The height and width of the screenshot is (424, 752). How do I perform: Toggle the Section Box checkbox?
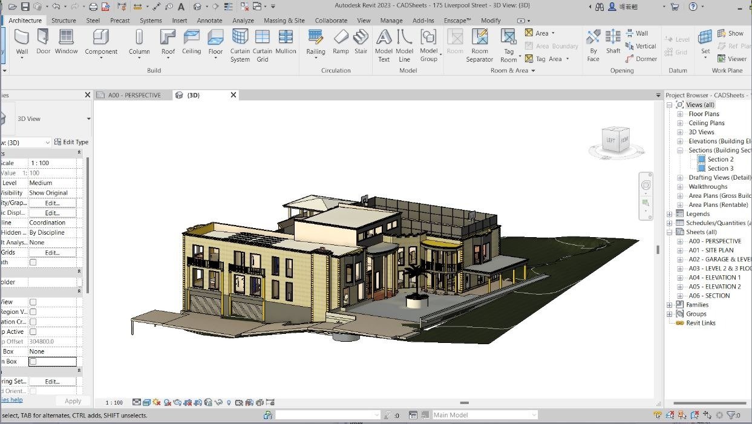pyautogui.click(x=33, y=362)
